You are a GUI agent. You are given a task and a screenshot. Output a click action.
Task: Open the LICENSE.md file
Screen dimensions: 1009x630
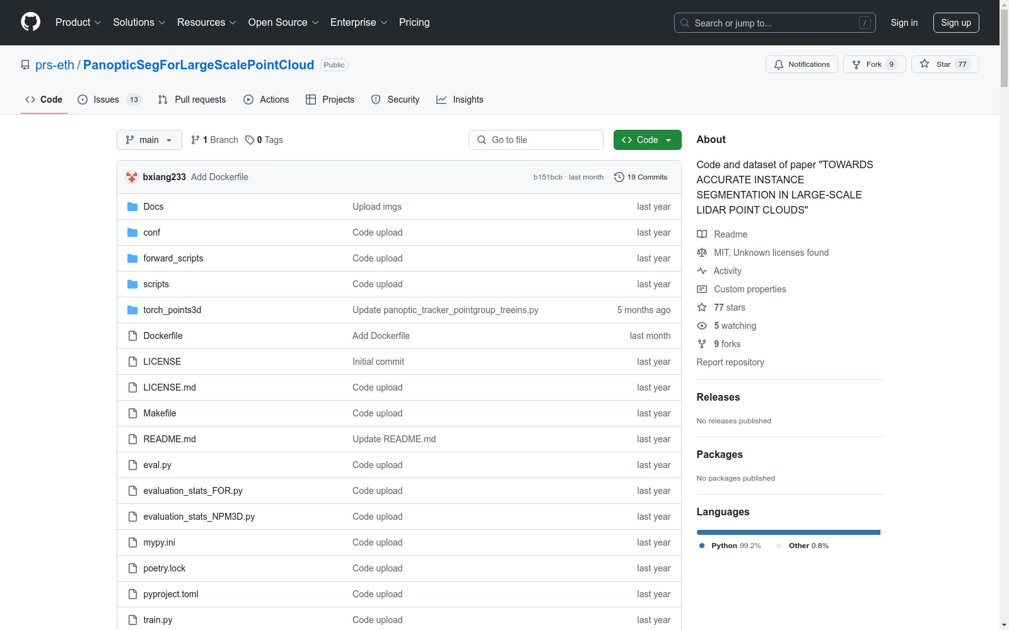[x=170, y=387]
